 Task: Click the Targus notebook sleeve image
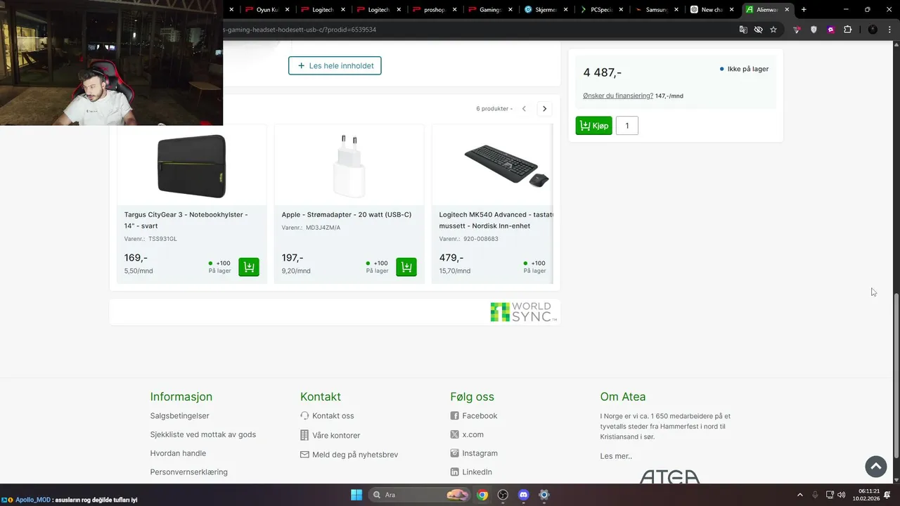click(192, 166)
